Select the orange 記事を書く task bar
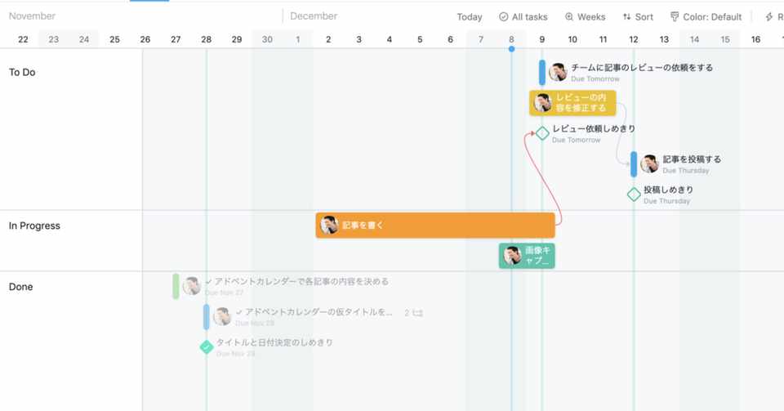The height and width of the screenshot is (411, 784). (x=435, y=226)
